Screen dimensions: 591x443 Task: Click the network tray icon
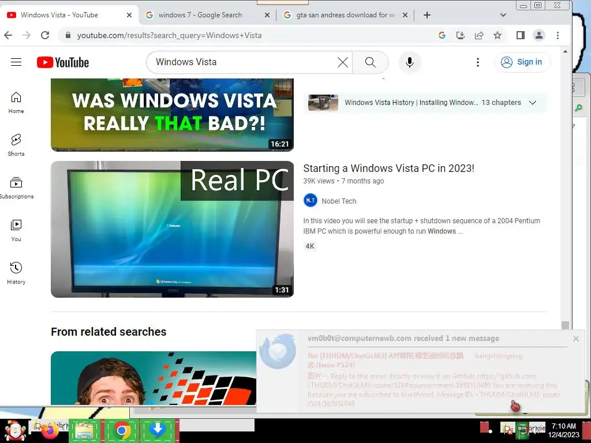(x=522, y=430)
